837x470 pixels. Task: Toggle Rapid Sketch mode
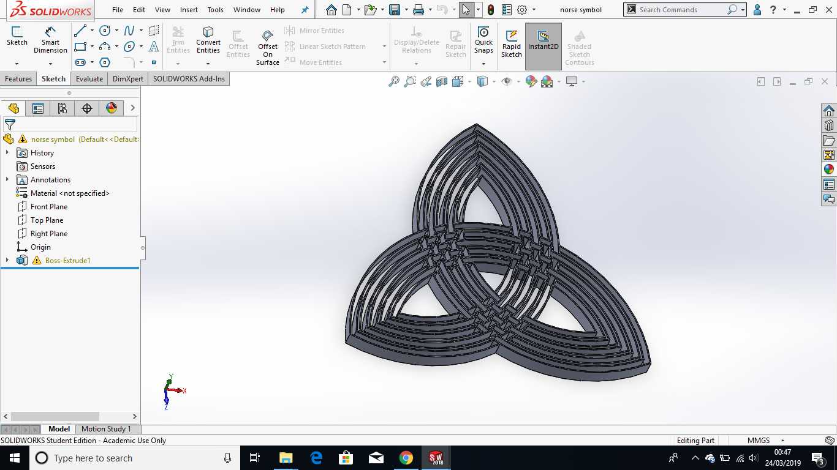[512, 43]
